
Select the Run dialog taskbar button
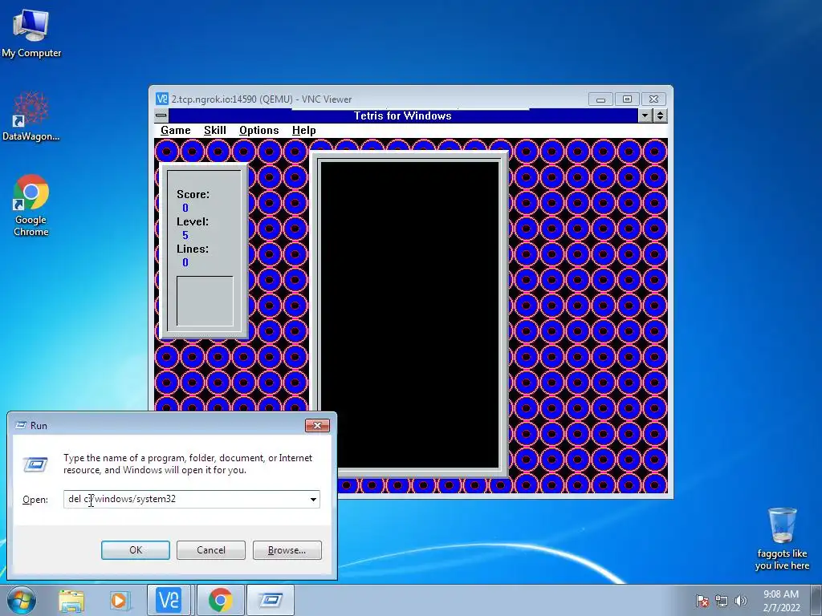[x=271, y=600]
